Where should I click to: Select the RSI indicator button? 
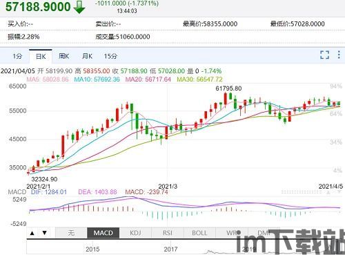pyautogui.click(x=168, y=233)
